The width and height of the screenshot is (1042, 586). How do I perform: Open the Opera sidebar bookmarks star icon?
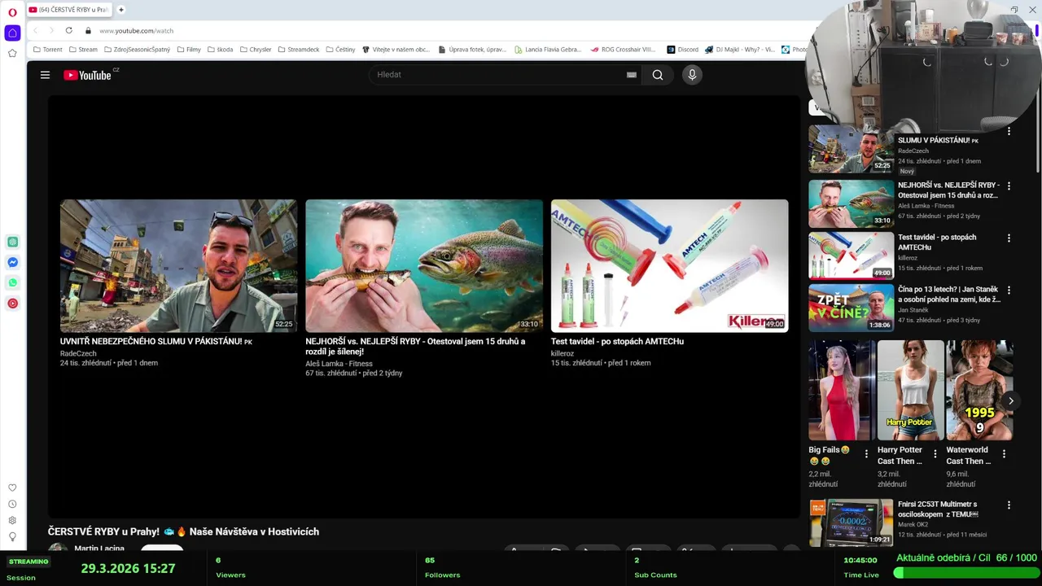tap(12, 53)
